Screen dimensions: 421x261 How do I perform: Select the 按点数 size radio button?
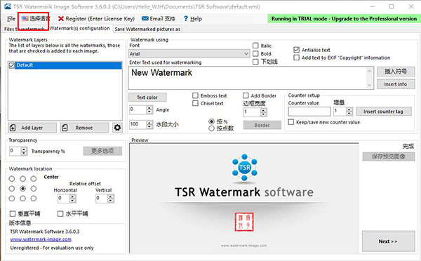(x=212, y=128)
